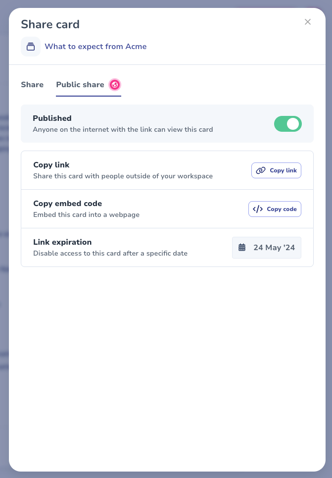Click the bold "Copy link" row heading
Screen dimensions: 332x478
point(51,165)
